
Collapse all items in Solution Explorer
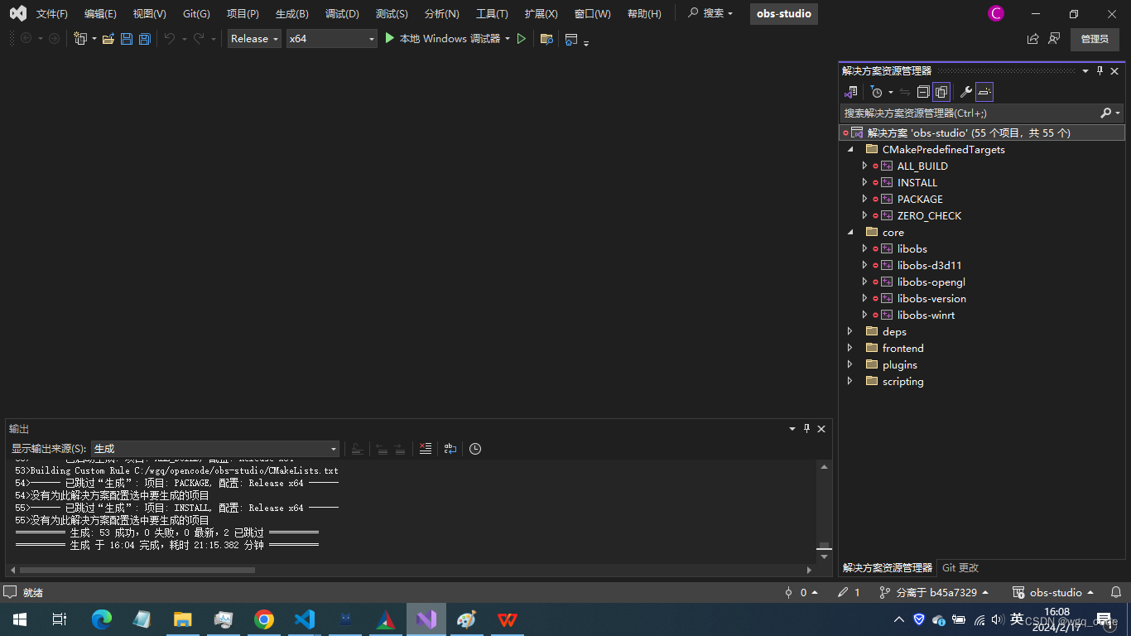coord(923,92)
